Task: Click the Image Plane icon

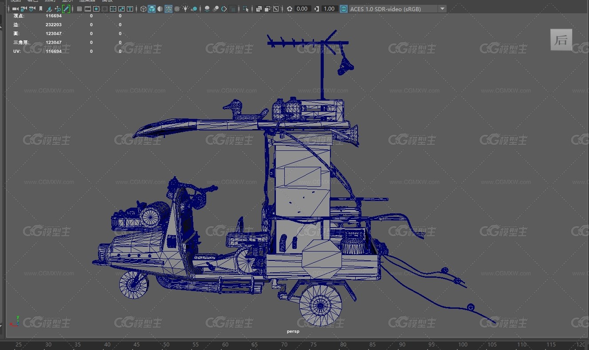Action: [49, 9]
